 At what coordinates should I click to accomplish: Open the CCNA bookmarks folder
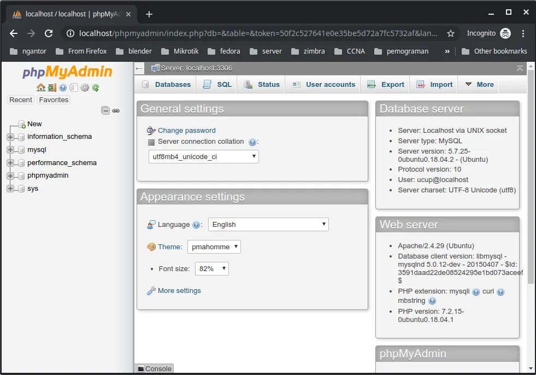click(x=350, y=51)
